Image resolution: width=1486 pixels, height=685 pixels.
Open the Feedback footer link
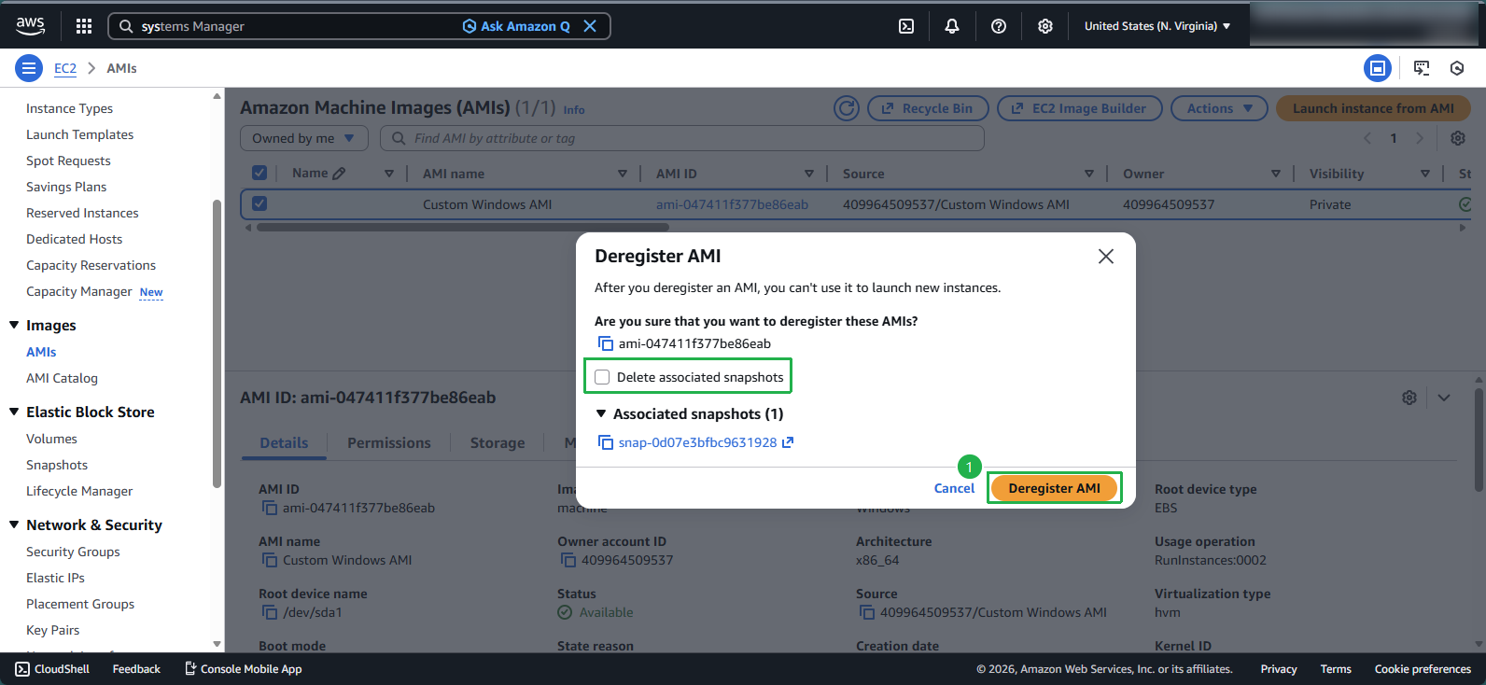pyautogui.click(x=136, y=669)
